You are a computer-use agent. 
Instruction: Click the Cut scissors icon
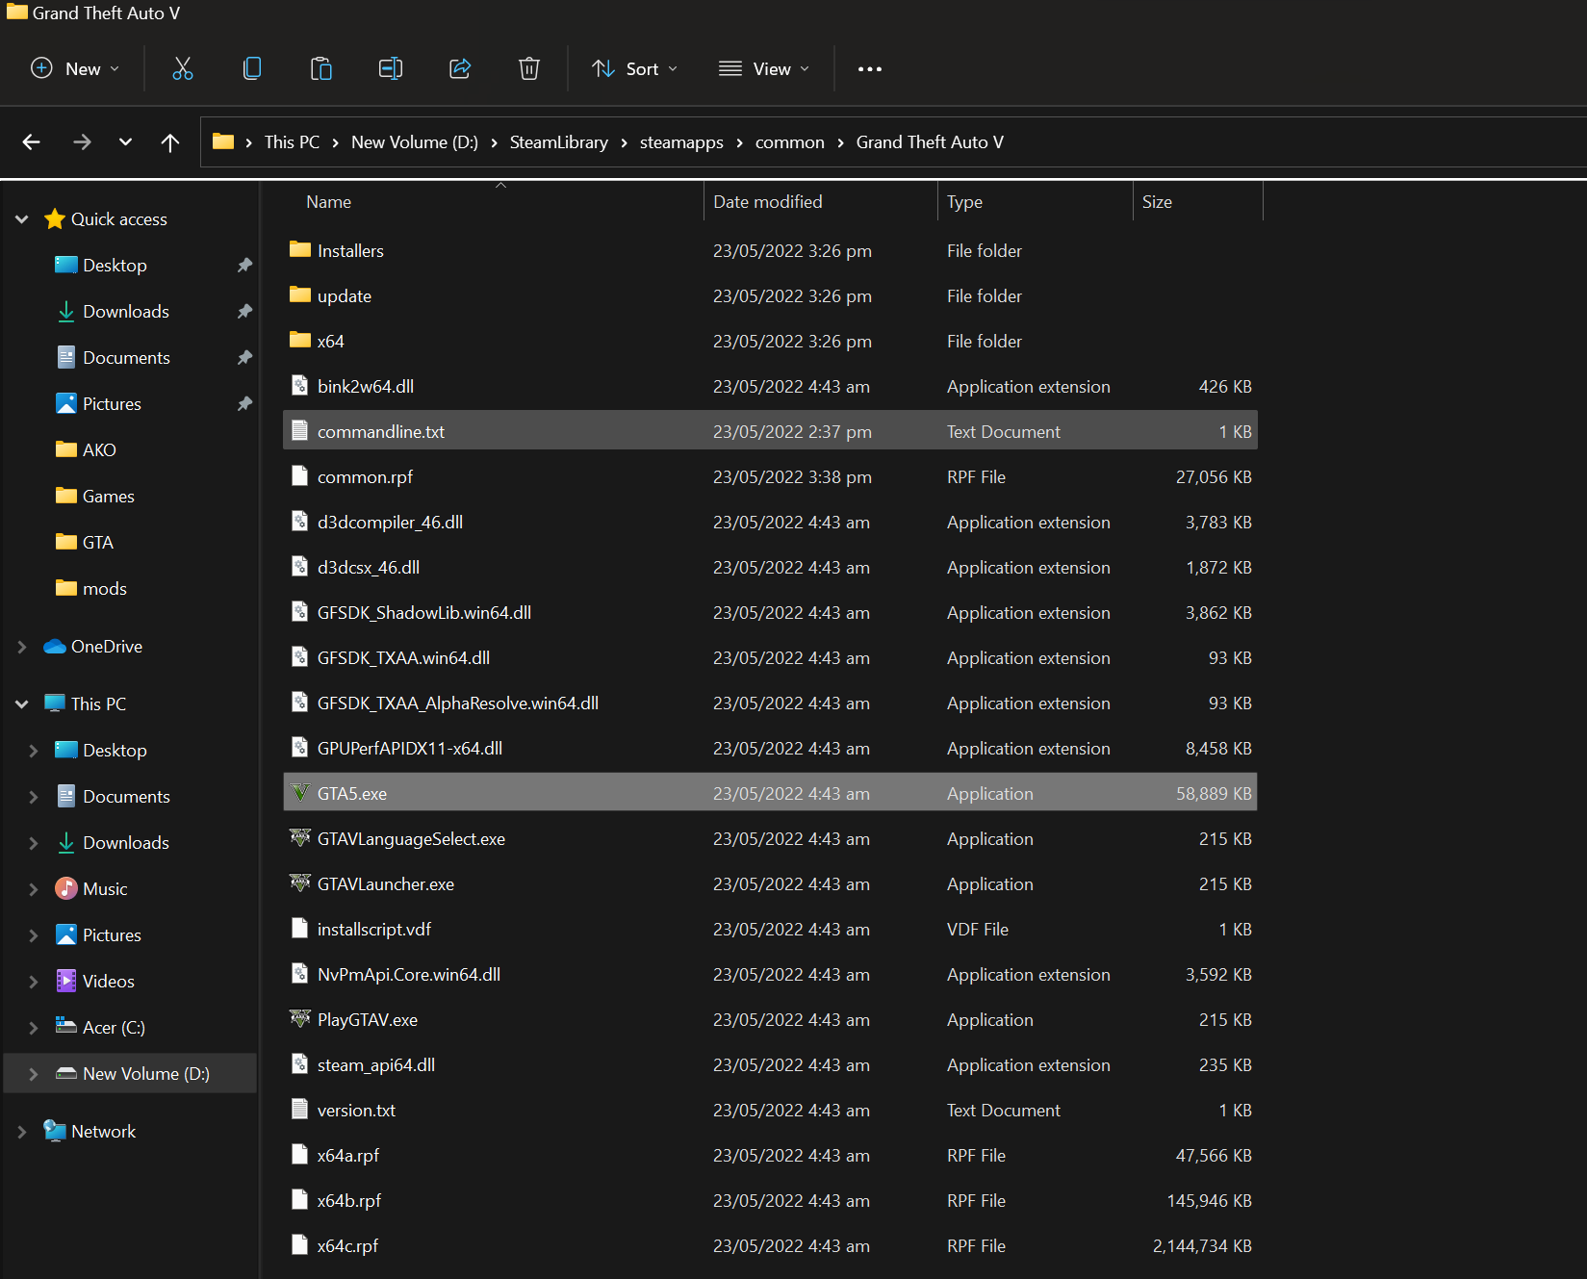click(182, 68)
